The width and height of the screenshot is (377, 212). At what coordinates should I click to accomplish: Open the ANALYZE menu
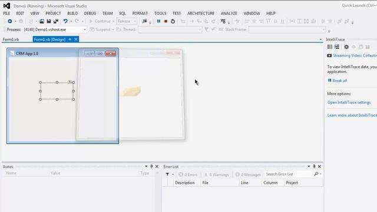pos(229,14)
